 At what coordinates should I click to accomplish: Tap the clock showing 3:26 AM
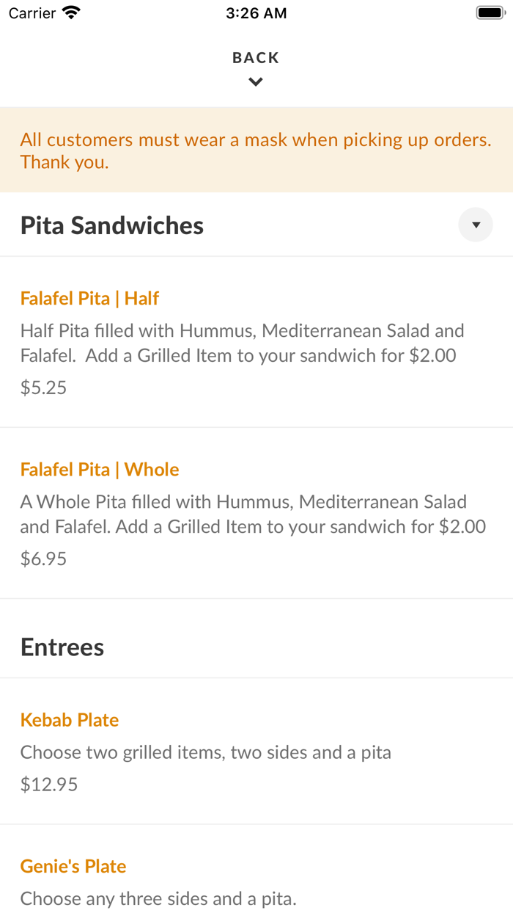point(256,12)
